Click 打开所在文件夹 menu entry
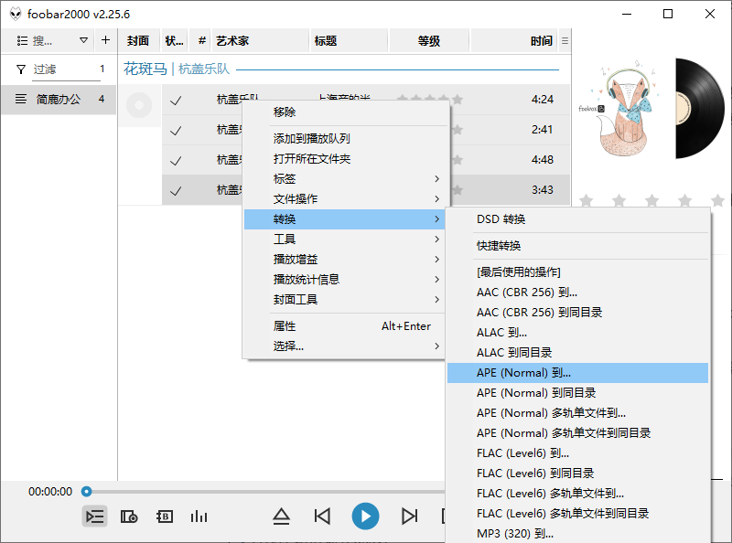732x543 pixels. coord(314,158)
